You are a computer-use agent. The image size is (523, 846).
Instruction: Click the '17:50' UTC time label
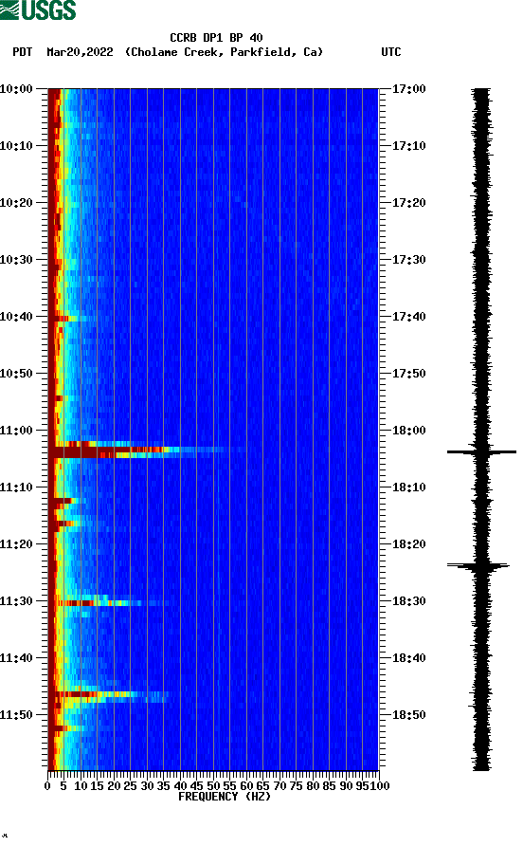[408, 374]
